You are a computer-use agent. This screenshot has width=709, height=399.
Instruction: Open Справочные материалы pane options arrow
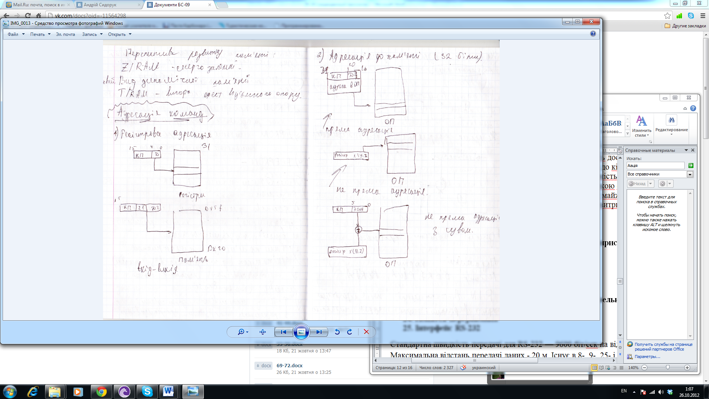686,150
